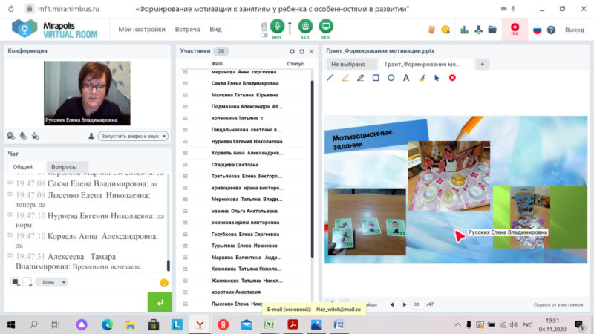594x334 pixels.
Task: Select the pointer arrow tool
Action: [437, 78]
